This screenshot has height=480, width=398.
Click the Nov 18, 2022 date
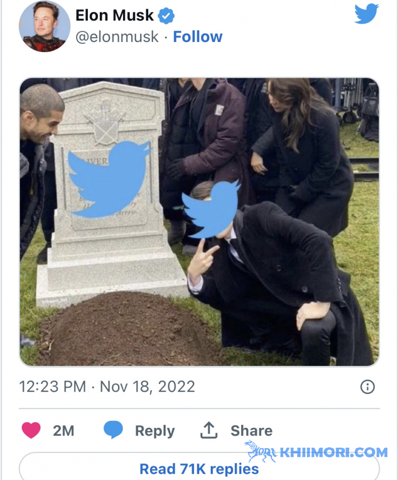[147, 386]
